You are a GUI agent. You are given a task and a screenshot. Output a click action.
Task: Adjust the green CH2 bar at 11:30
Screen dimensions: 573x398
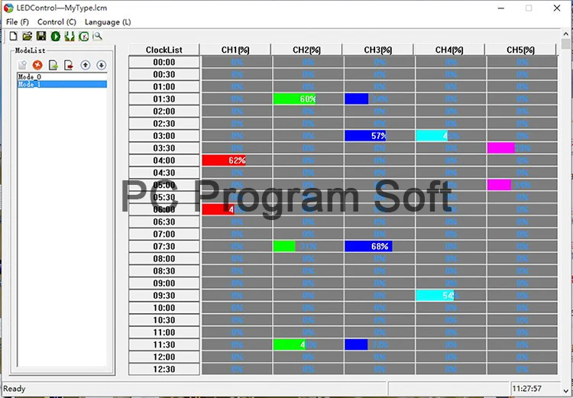click(290, 345)
